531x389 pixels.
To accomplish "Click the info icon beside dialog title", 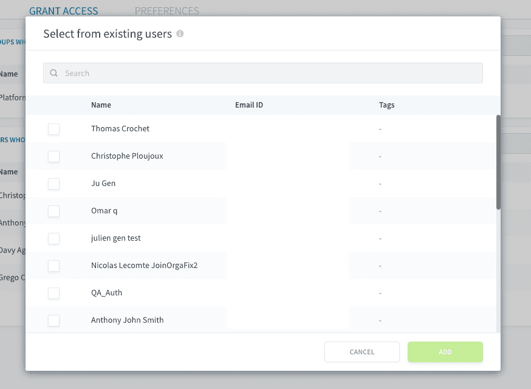I will tap(180, 33).
